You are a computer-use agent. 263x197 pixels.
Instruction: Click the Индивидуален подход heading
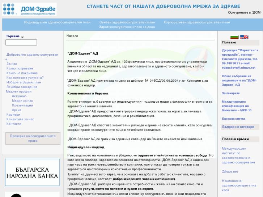pos(86,147)
